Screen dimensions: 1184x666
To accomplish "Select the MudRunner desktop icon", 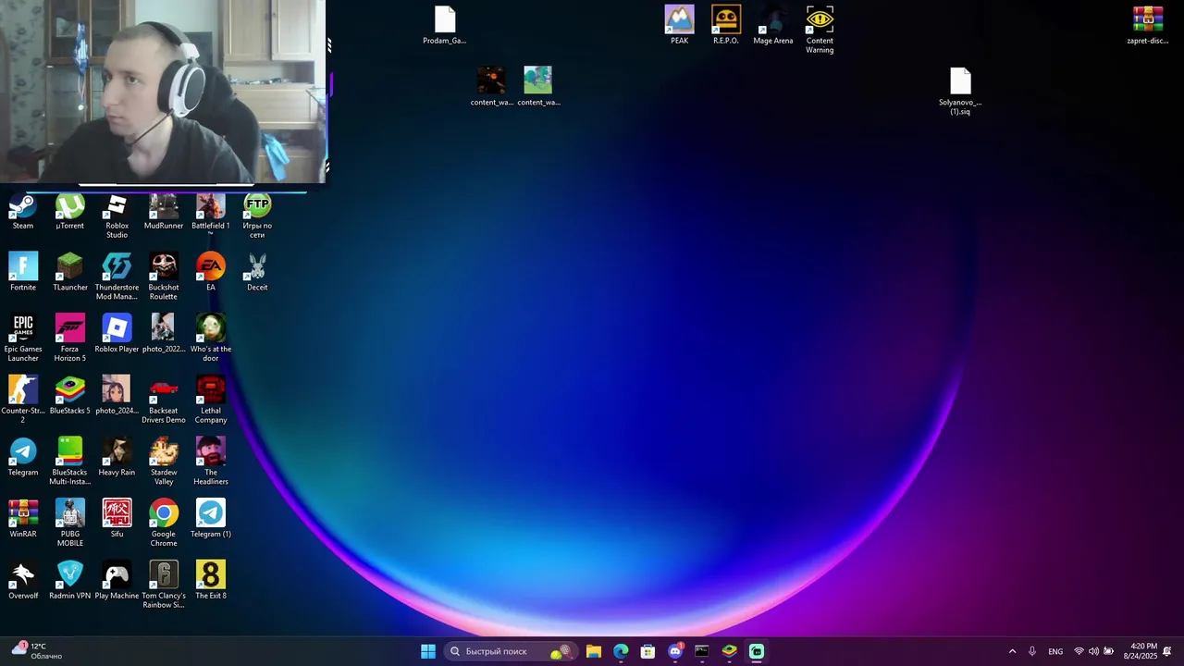I will pos(164,212).
